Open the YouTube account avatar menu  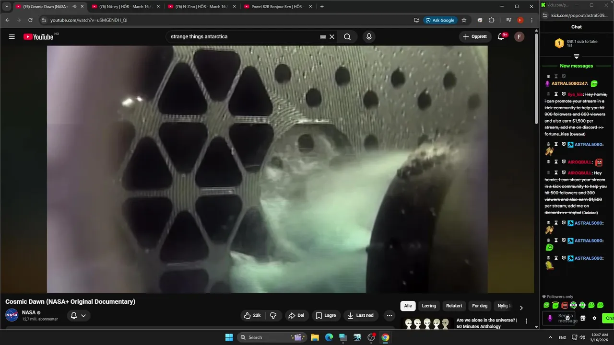click(519, 37)
